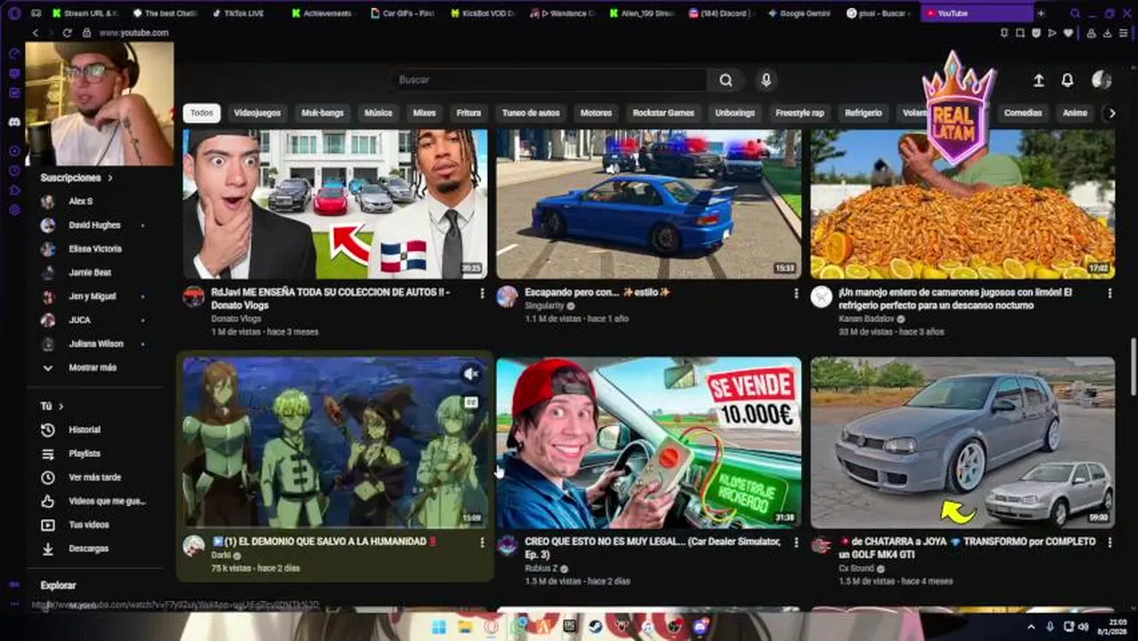Open Windows Start menu
This screenshot has height=641, width=1138.
pyautogui.click(x=439, y=627)
